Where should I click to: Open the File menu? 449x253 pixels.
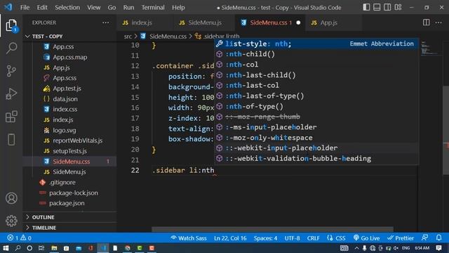[x=25, y=8]
